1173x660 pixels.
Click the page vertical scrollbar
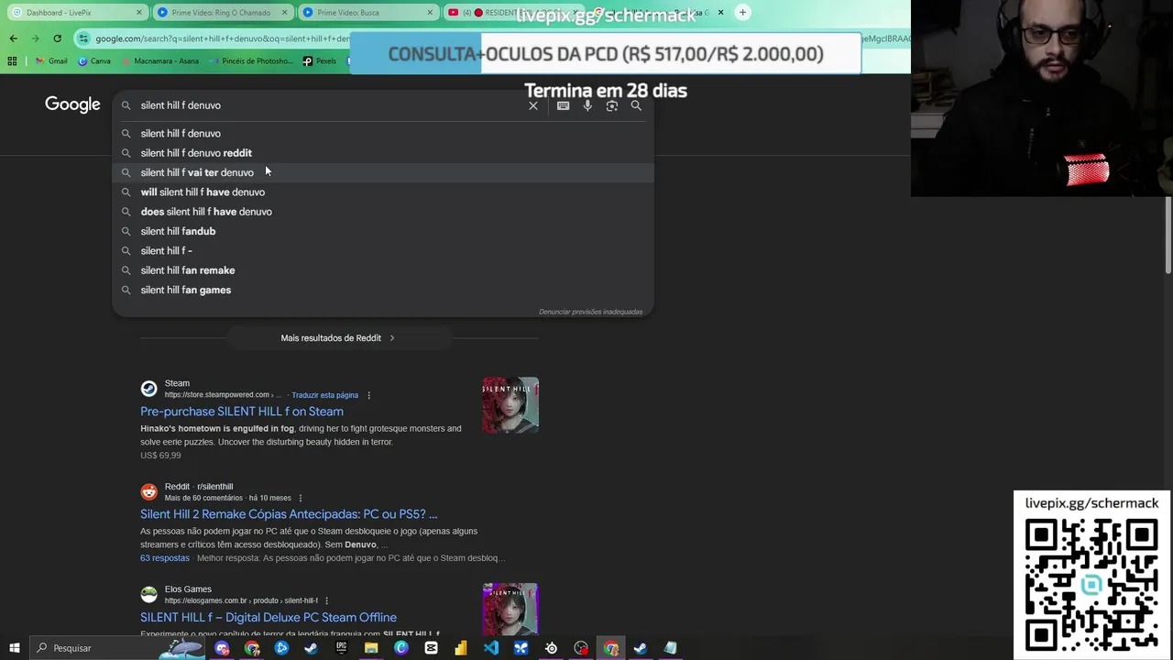point(1168,236)
